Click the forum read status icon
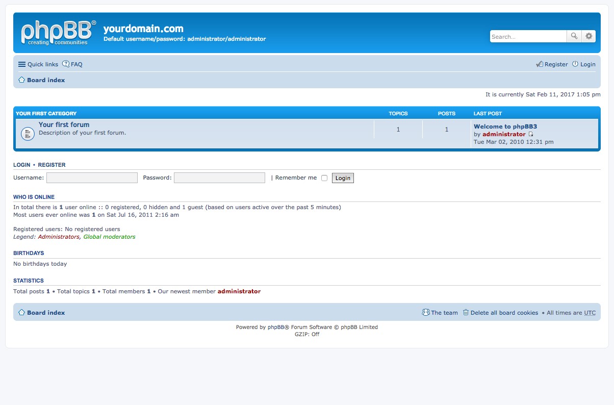614x405 pixels. point(28,134)
